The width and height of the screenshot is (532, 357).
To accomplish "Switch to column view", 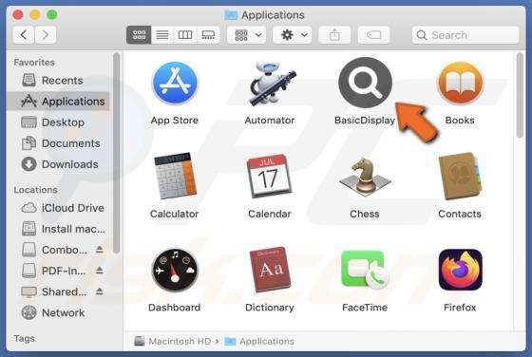I will click(x=185, y=35).
